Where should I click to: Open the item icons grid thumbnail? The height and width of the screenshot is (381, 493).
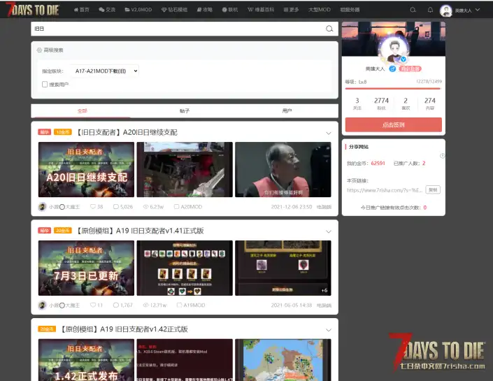pos(185,268)
